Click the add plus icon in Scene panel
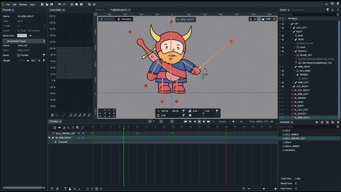This screenshot has width=341, height=192. click(332, 10)
